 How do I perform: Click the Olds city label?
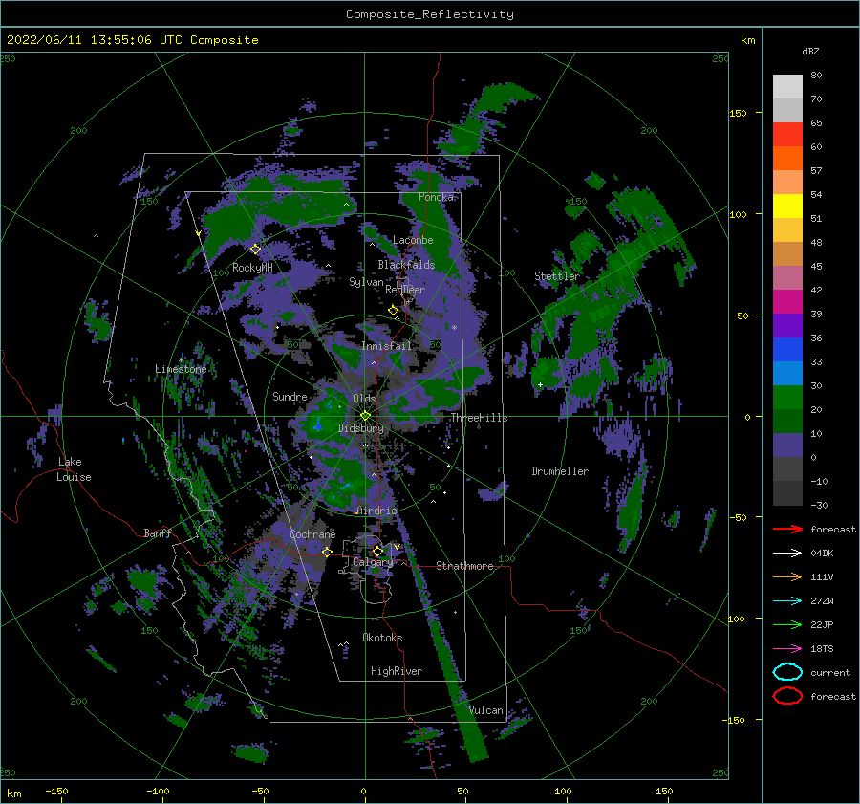pyautogui.click(x=364, y=399)
